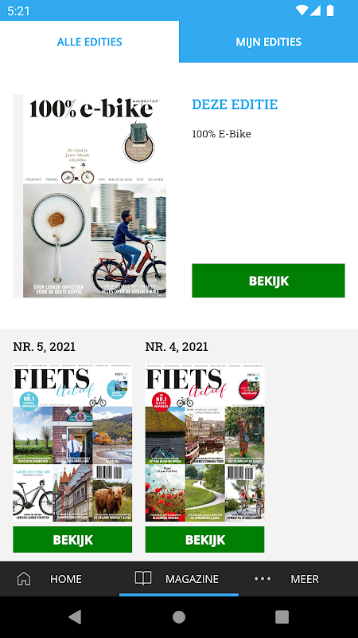358x638 pixels.
Task: Open the Meer label in bottom navigation
Action: [x=305, y=579]
